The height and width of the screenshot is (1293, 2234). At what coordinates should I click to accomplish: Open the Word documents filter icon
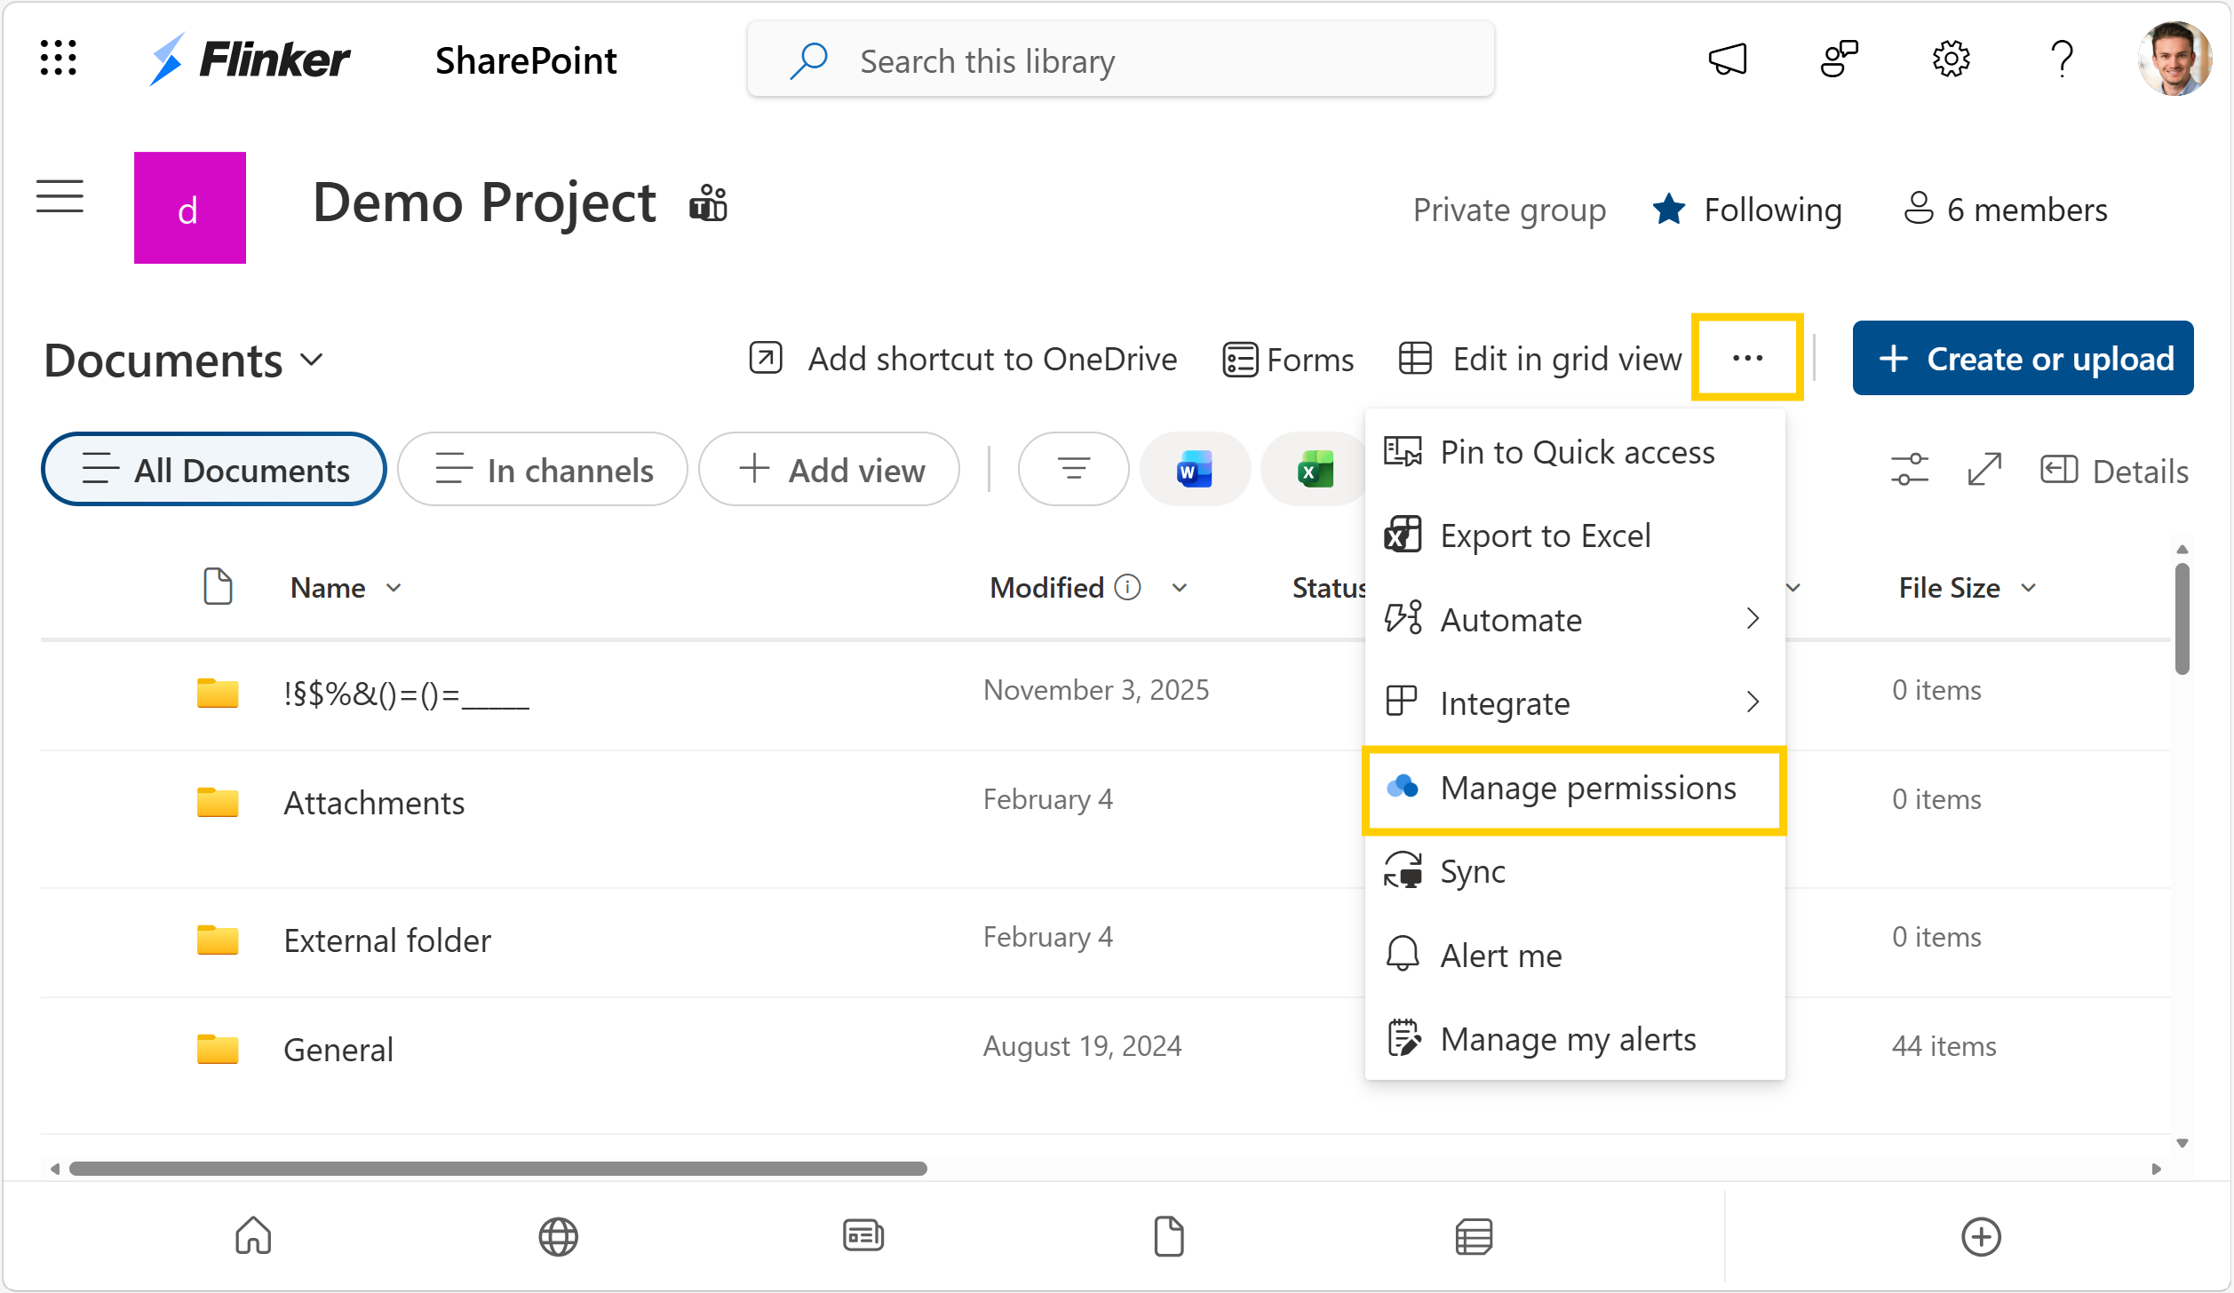coord(1194,469)
